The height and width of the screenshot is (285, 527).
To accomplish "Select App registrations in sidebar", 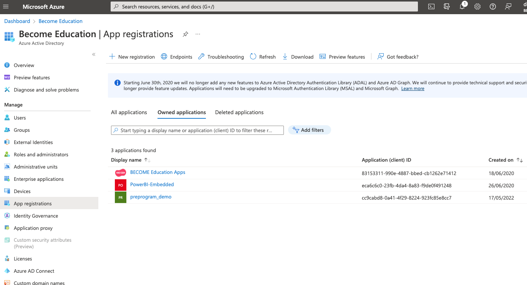I will pos(49,203).
